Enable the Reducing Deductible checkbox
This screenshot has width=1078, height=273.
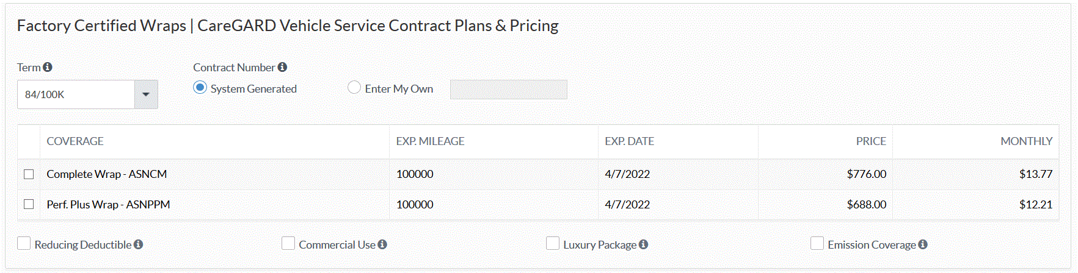[x=24, y=244]
